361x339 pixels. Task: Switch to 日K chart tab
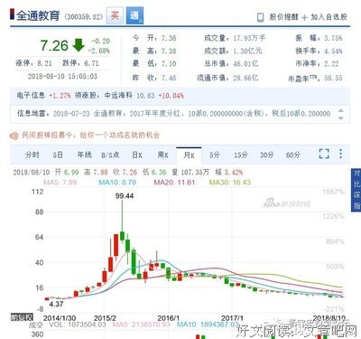click(x=137, y=155)
